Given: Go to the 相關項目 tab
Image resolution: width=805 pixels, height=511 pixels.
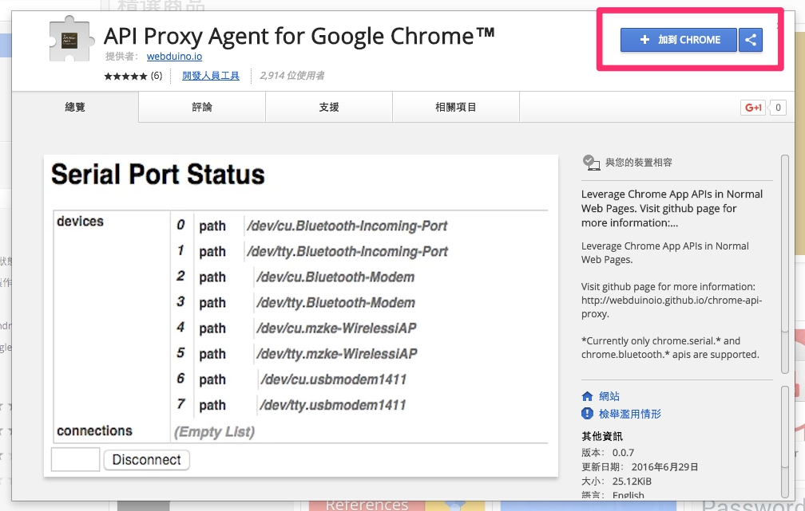Looking at the screenshot, I should coord(456,107).
